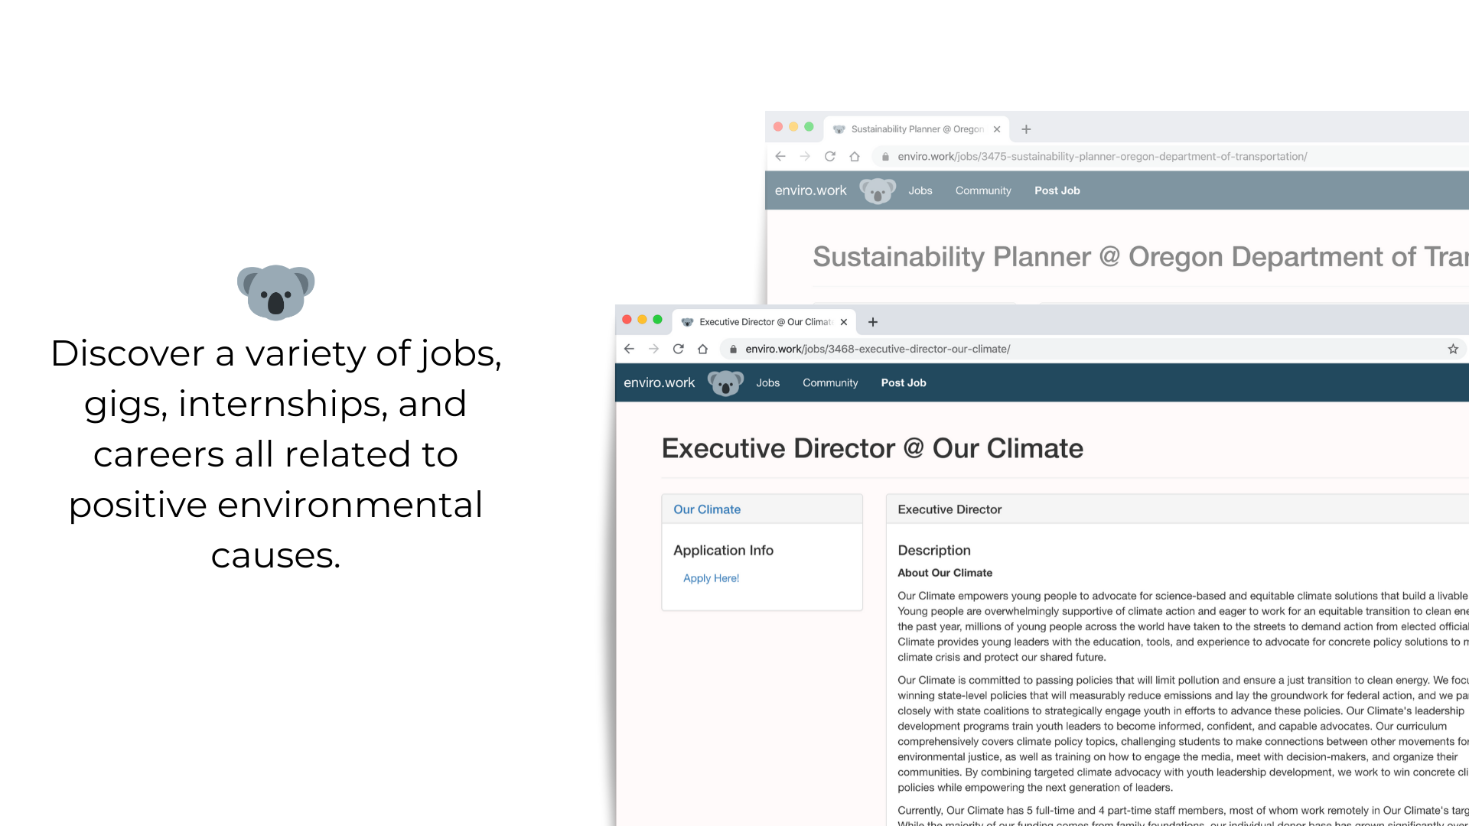Reload the Executive Director page
Image resolution: width=1469 pixels, height=826 pixels.
click(678, 349)
